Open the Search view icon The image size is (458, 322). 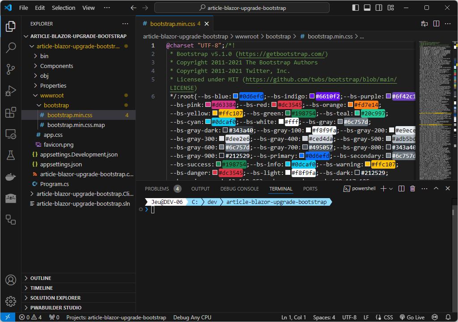coord(11,47)
